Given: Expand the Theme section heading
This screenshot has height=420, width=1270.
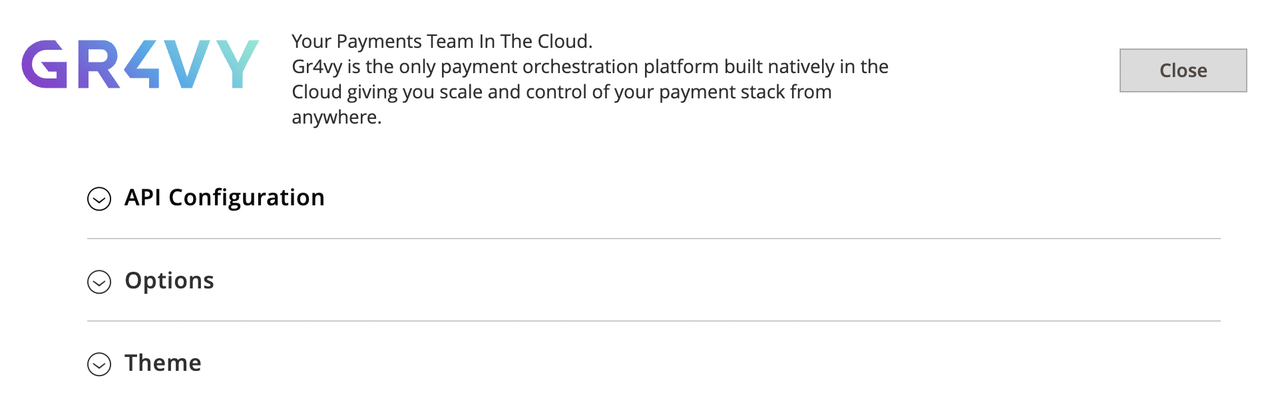Looking at the screenshot, I should [x=162, y=364].
